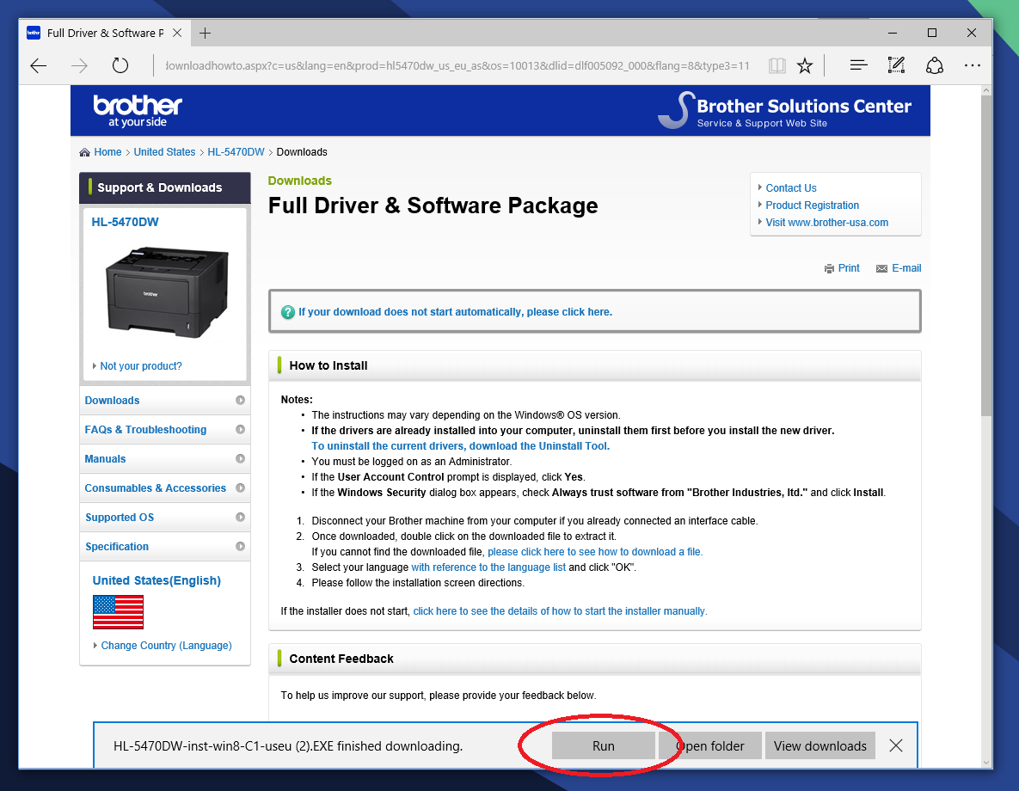Click the Home breadcrumb link
Viewport: 1019px width, 791px height.
click(107, 152)
